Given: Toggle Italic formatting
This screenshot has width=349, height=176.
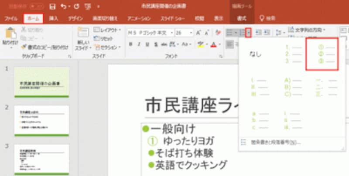Looking at the screenshot, I should (139, 44).
